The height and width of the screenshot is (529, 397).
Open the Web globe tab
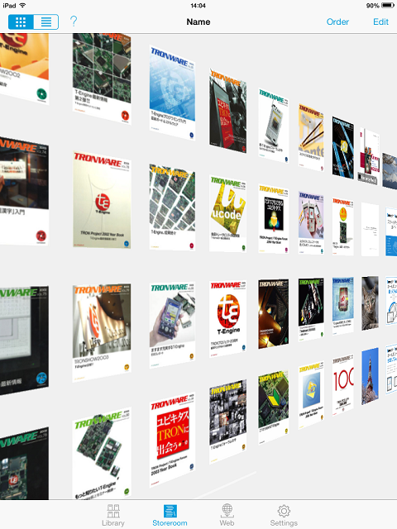[227, 515]
